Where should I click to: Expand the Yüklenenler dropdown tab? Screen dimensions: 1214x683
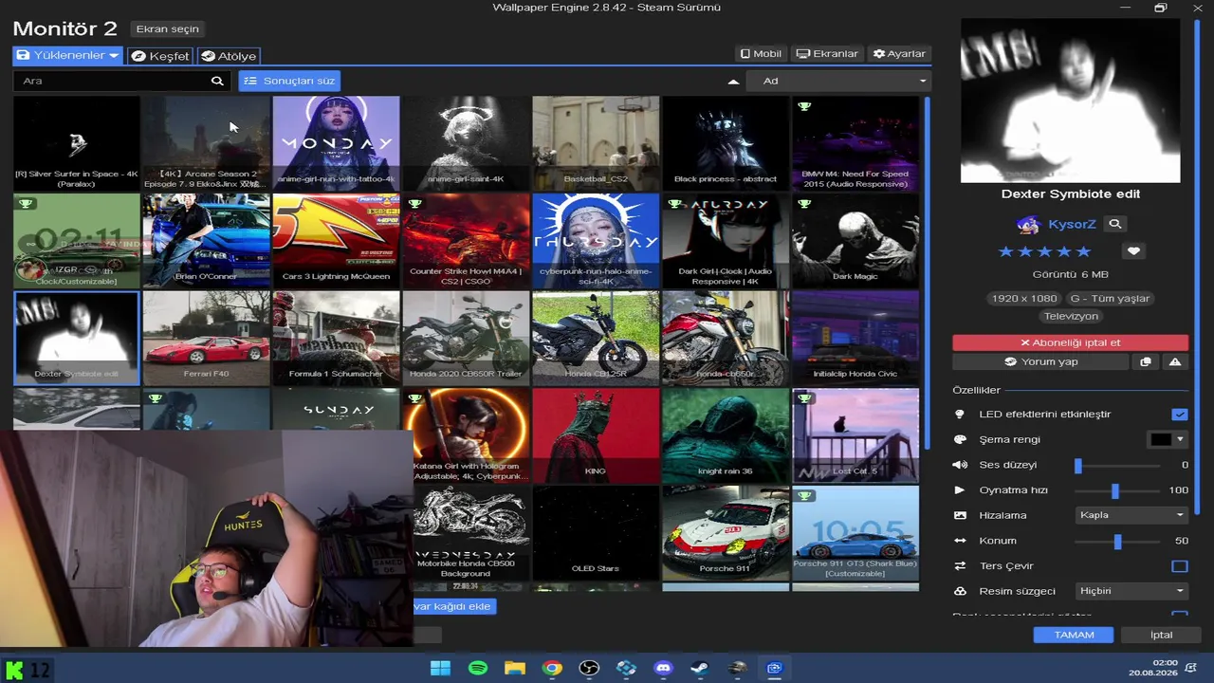click(x=67, y=56)
